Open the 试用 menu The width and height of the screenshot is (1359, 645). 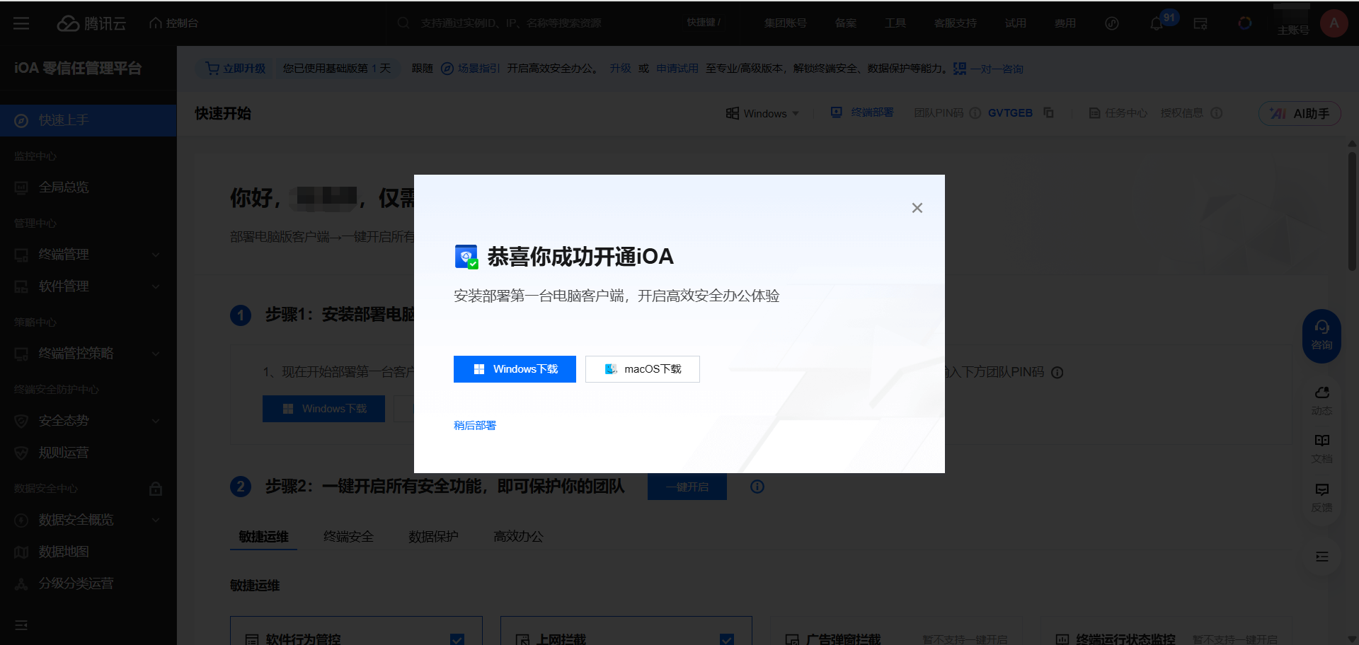(1015, 23)
